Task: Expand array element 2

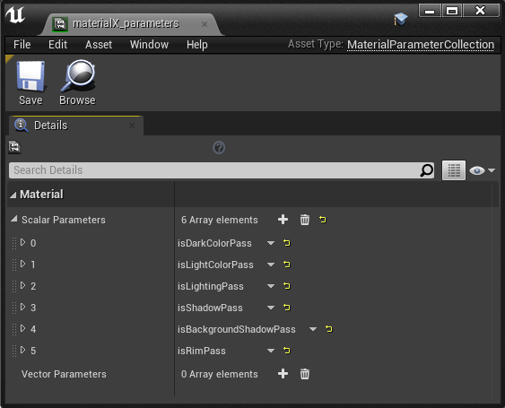Action: pos(22,285)
